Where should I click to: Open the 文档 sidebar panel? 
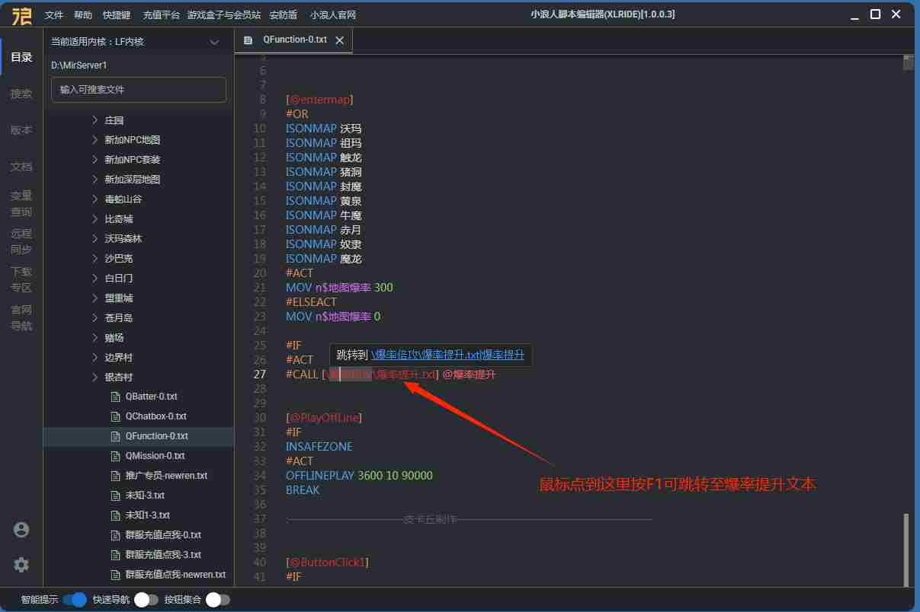point(21,167)
